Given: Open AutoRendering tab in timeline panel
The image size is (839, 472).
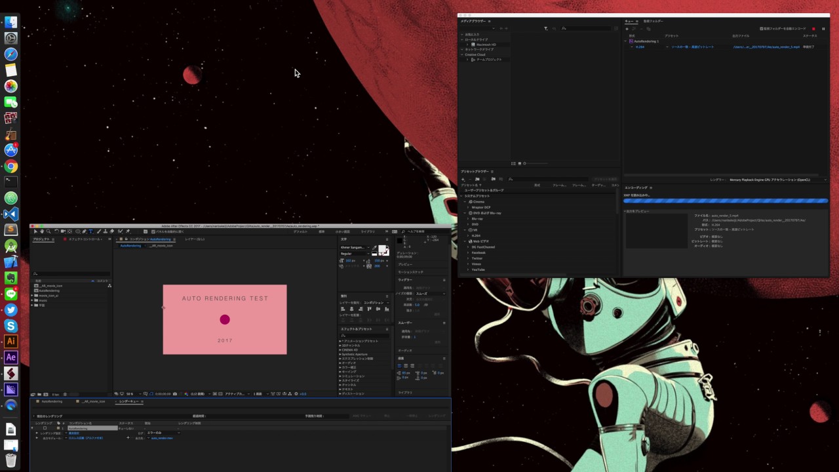Looking at the screenshot, I should [52, 401].
